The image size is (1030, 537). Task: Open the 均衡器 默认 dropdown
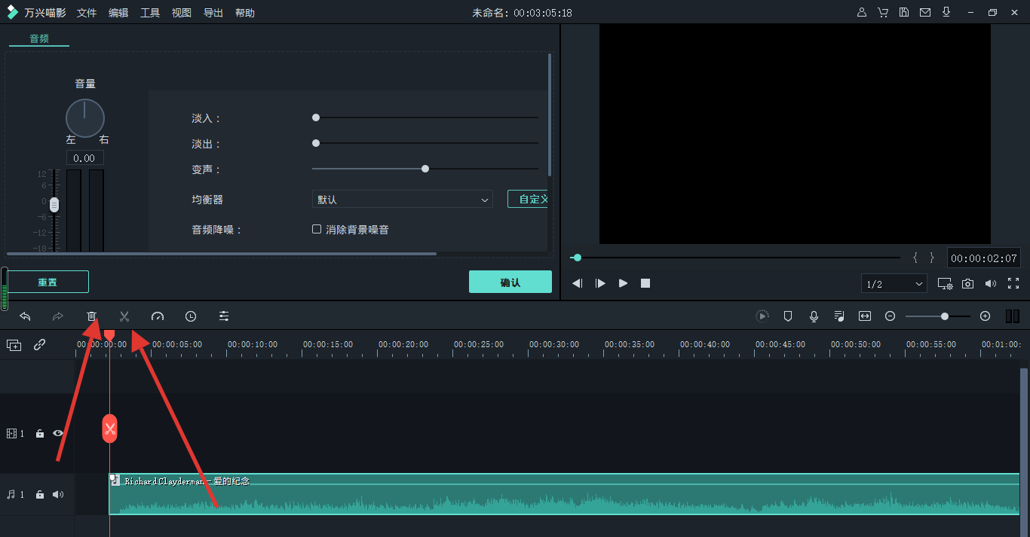click(402, 200)
